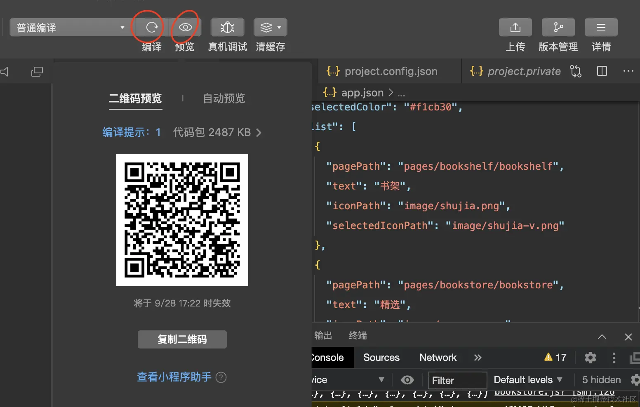Click "#f1cb30" selectedColor value
The height and width of the screenshot is (407, 640).
(x=431, y=107)
